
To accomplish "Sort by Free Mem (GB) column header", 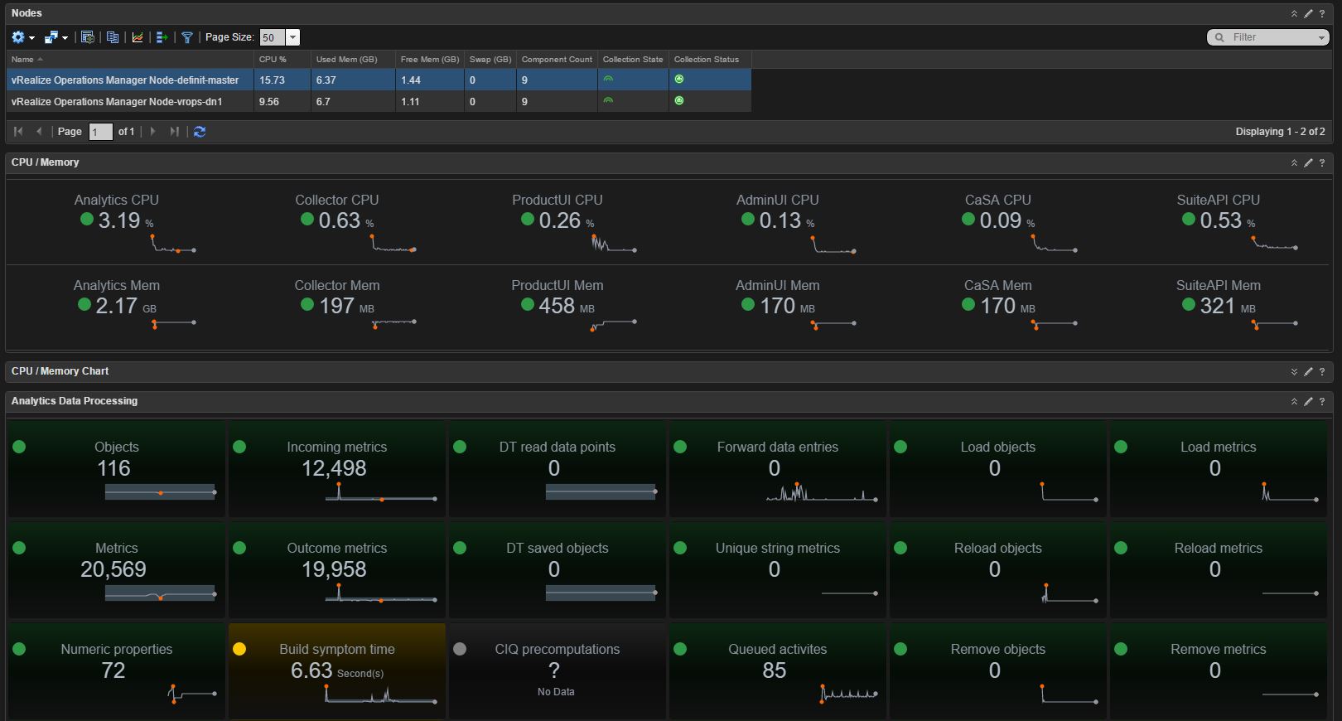I will click(x=429, y=60).
